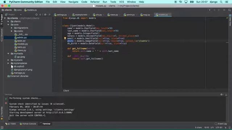
Task: Click the terminal input cursor line
Action: [x=9, y=118]
